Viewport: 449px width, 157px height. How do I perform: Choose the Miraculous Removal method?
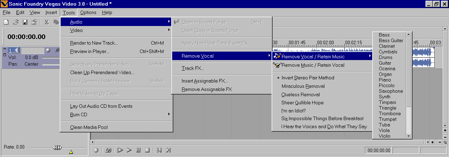click(303, 86)
